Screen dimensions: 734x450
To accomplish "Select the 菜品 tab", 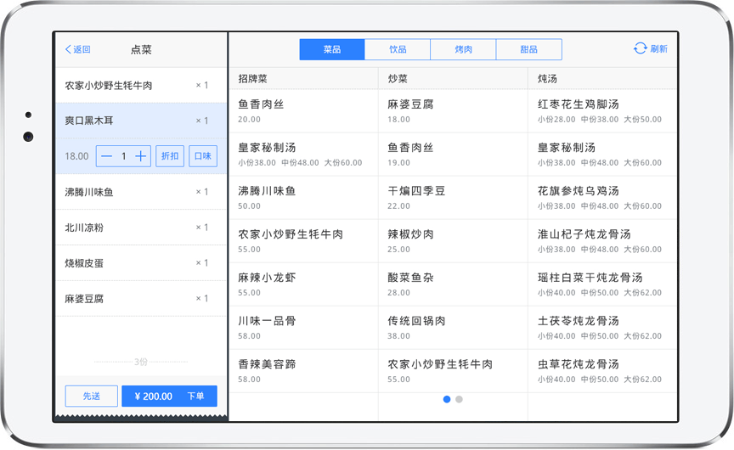I will coord(332,49).
